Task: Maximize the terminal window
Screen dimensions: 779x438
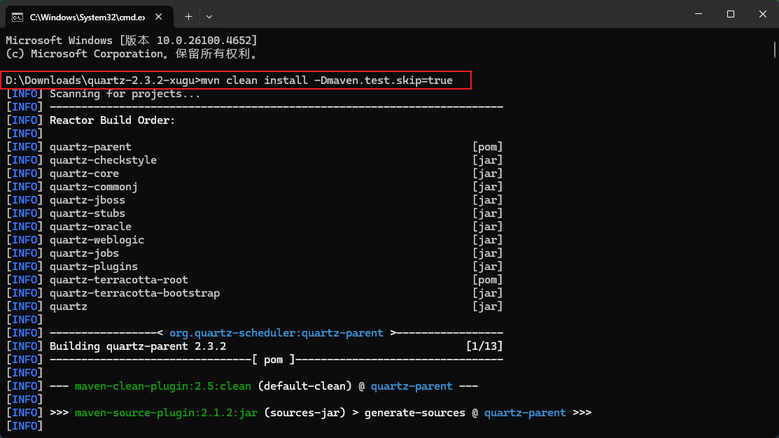Action: [x=730, y=14]
